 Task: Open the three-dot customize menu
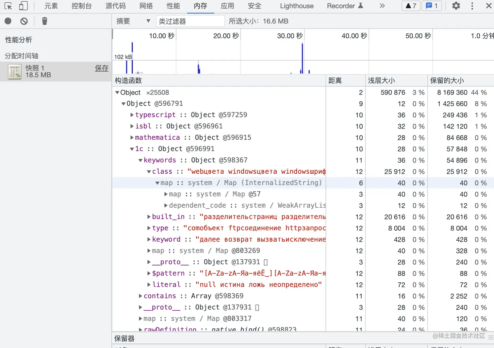[x=472, y=6]
